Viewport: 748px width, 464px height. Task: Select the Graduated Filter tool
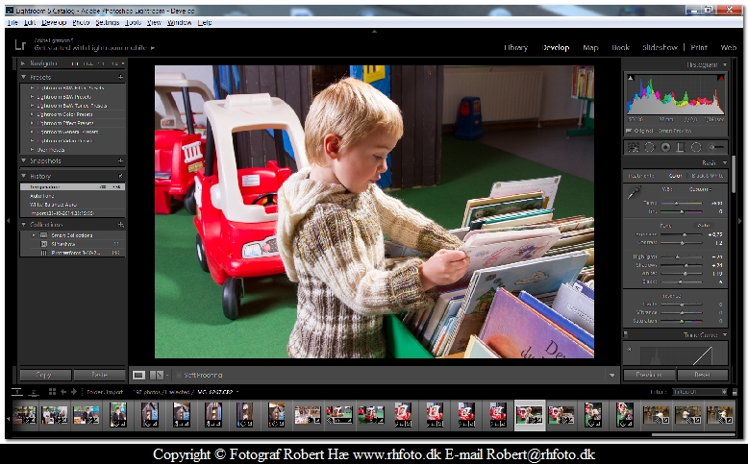pyautogui.click(x=681, y=147)
